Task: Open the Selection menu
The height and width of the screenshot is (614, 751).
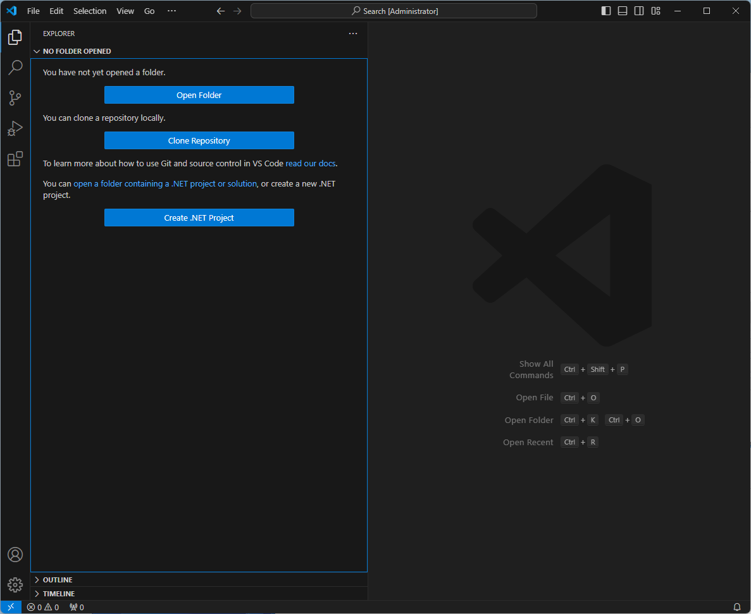Action: (x=90, y=11)
